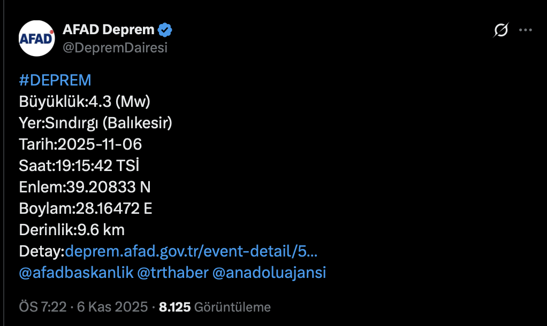The width and height of the screenshot is (547, 326).
Task: Open the #DEPREM hashtag page
Action: (54, 80)
